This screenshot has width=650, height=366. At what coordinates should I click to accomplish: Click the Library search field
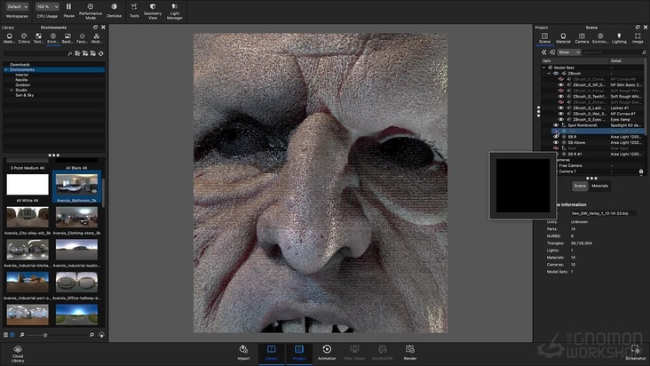(35, 53)
